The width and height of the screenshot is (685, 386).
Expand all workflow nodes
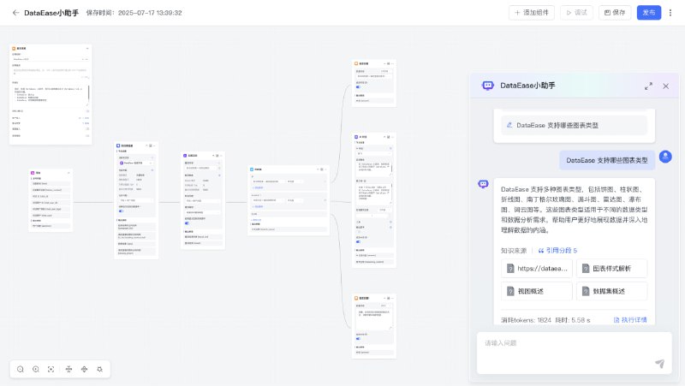84,369
